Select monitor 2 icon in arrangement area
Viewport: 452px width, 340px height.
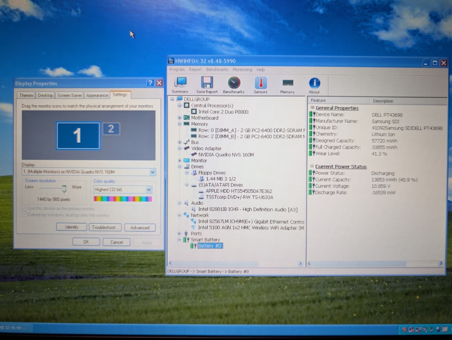tap(111, 129)
